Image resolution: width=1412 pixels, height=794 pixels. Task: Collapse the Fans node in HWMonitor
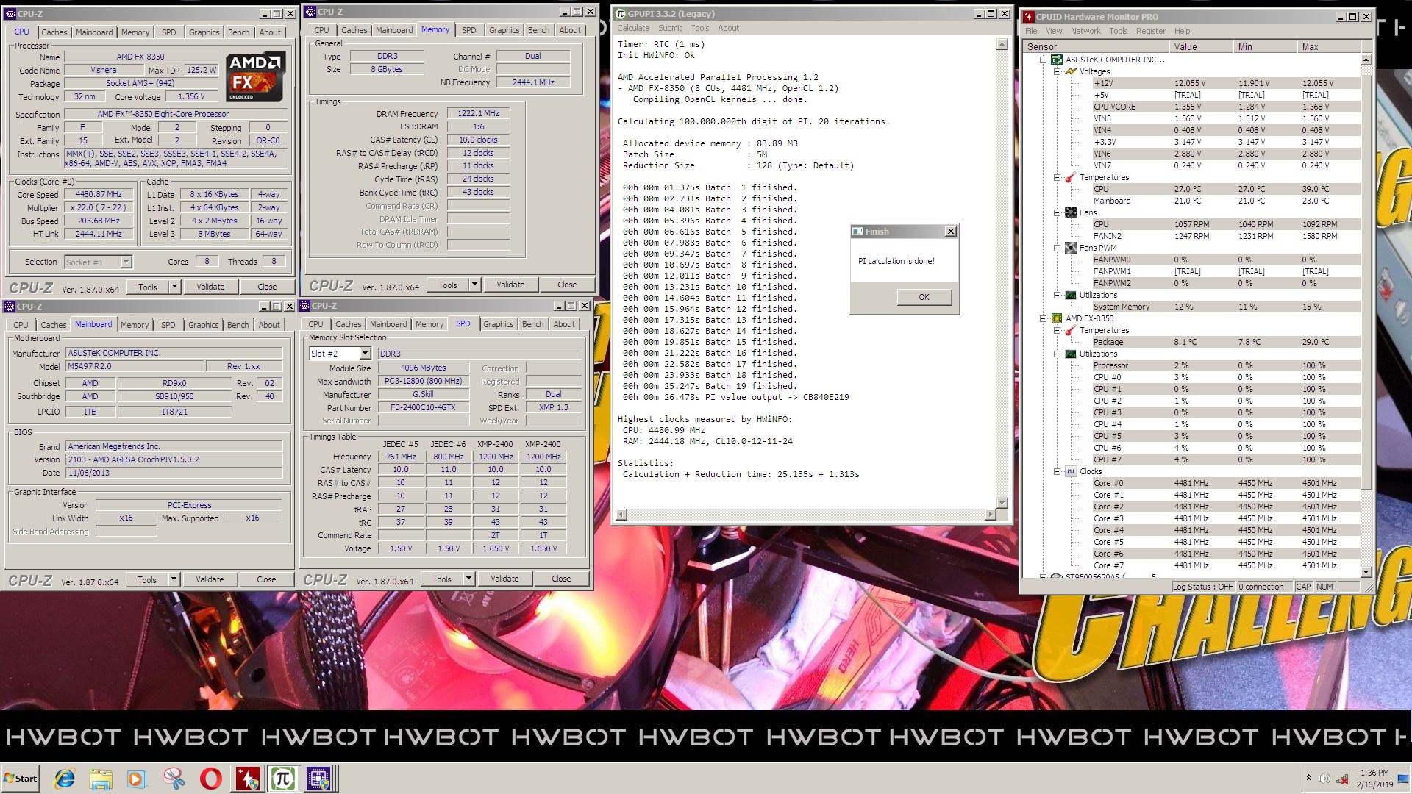click(x=1057, y=212)
